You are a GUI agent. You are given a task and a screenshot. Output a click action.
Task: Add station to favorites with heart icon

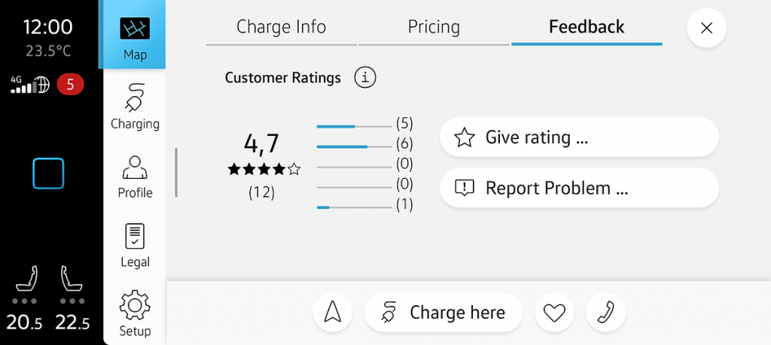point(554,313)
